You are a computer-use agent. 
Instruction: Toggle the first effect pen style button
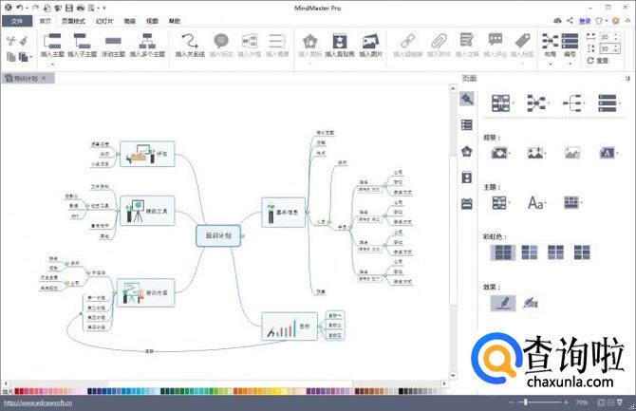click(x=503, y=303)
